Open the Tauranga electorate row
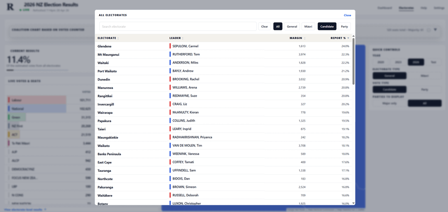 105,171
